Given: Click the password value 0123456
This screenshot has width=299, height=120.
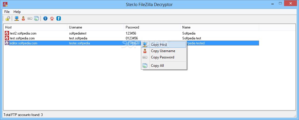Looking at the screenshot, I should [x=132, y=38].
